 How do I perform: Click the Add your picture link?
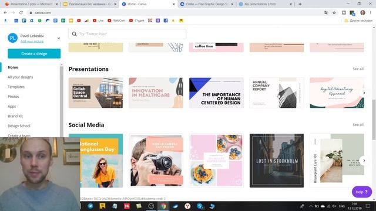[x=32, y=42]
